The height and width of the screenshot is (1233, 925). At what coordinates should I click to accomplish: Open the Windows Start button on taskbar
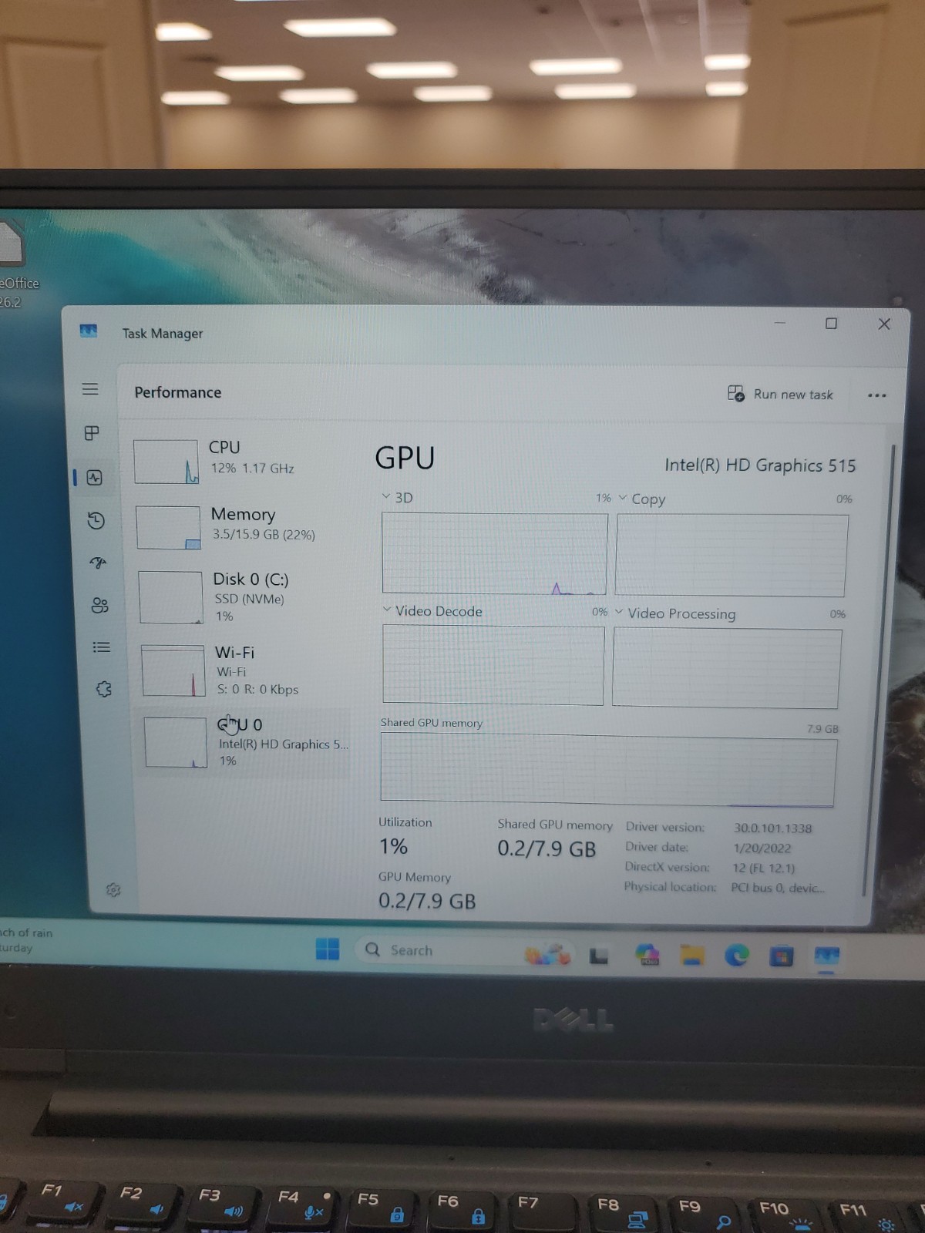click(328, 949)
